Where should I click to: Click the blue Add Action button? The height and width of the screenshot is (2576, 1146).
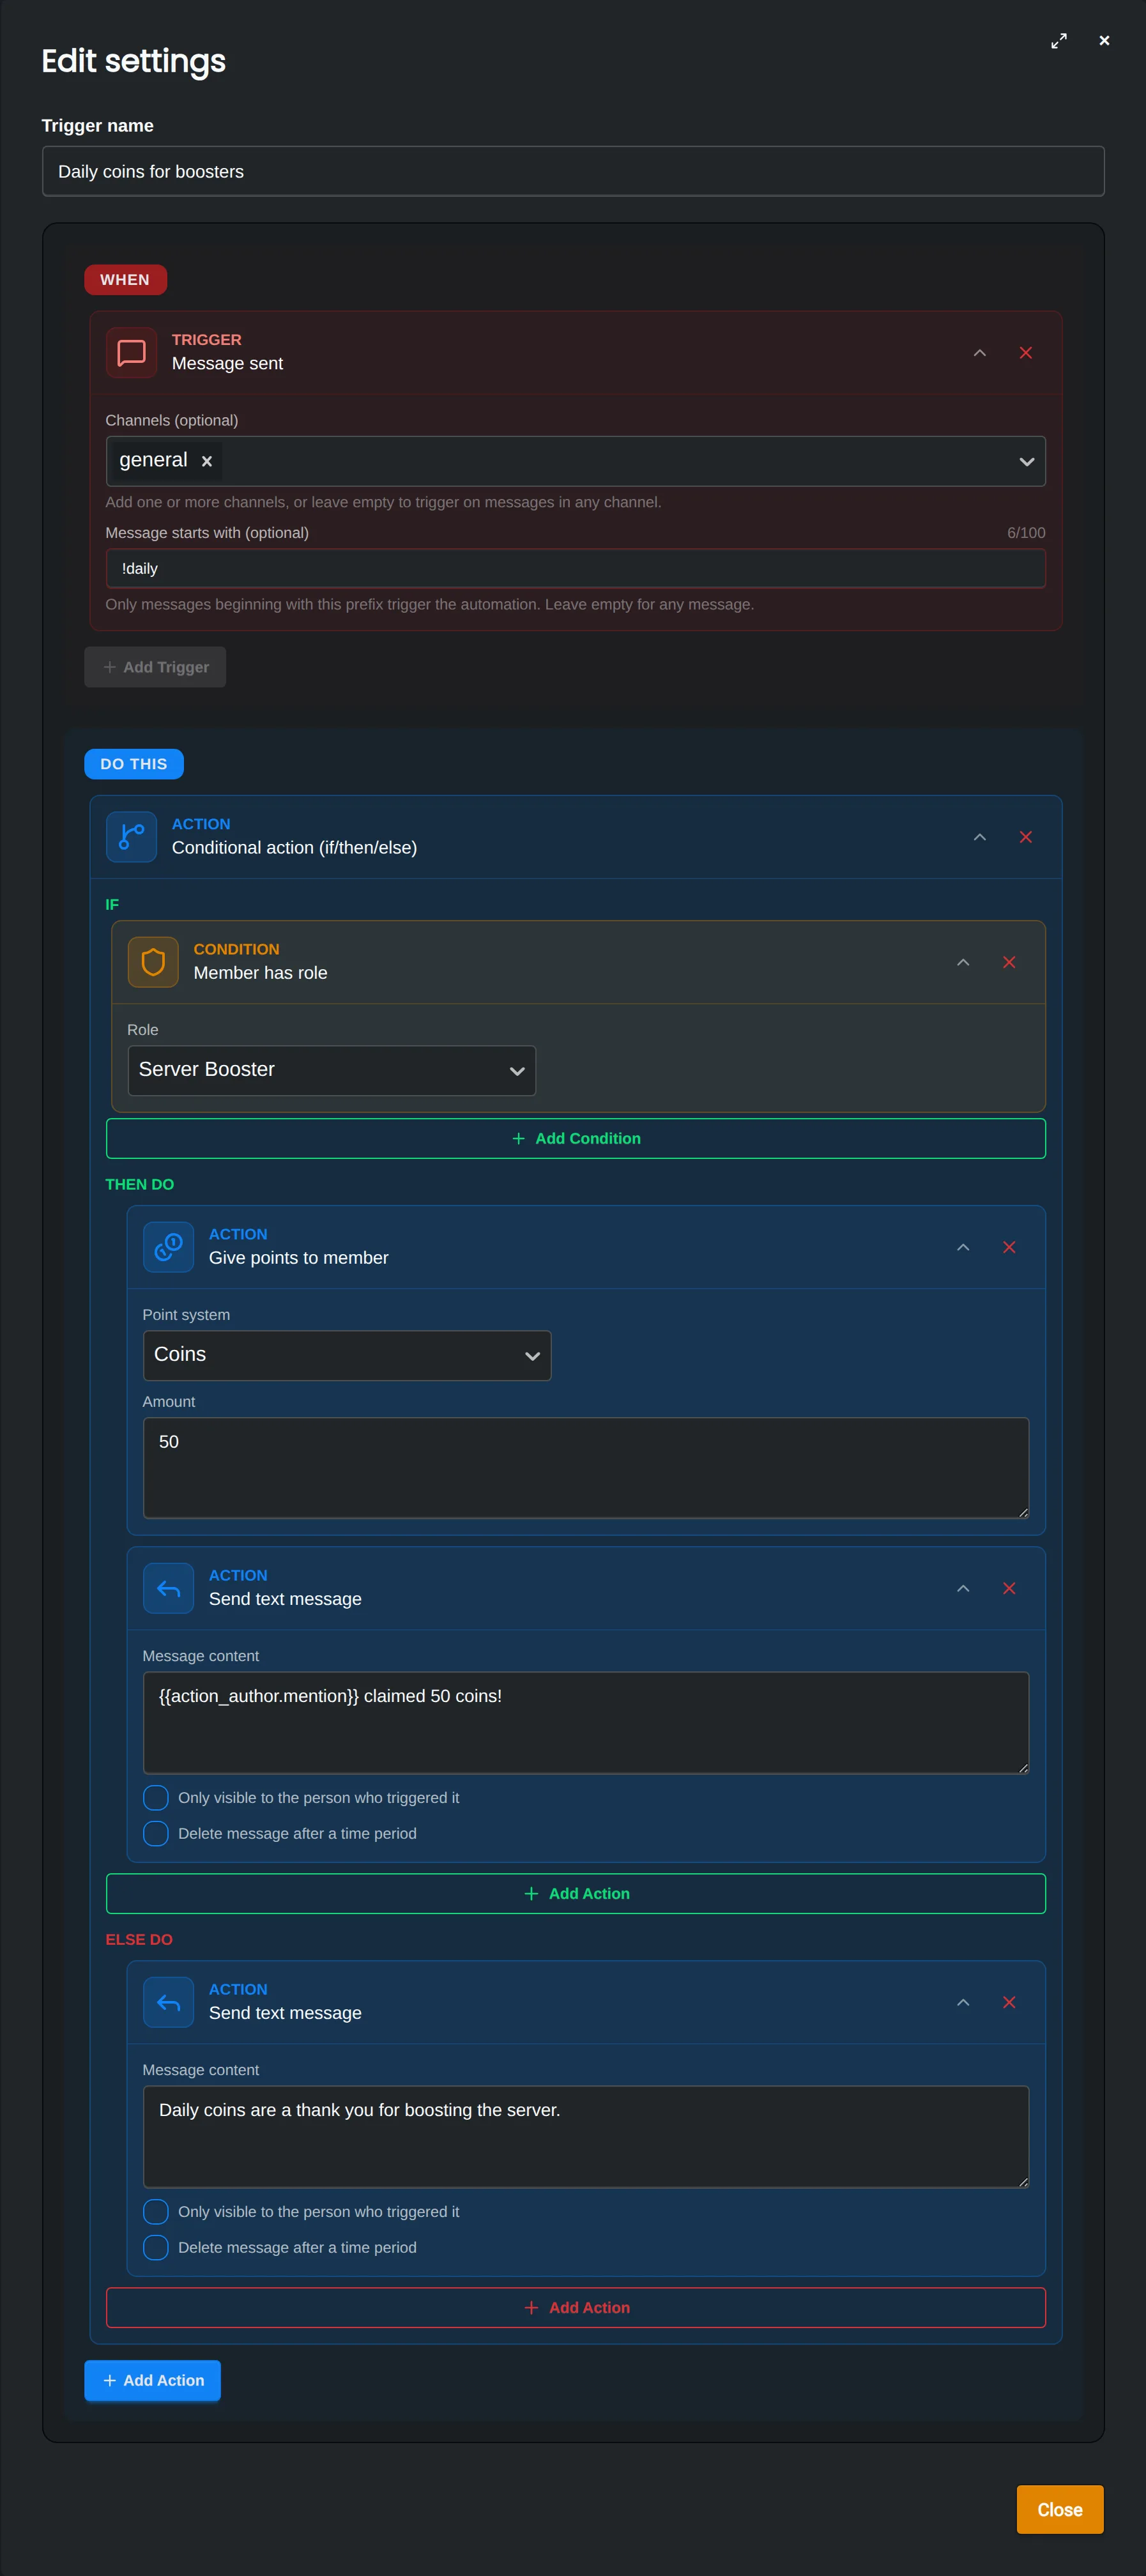153,2380
